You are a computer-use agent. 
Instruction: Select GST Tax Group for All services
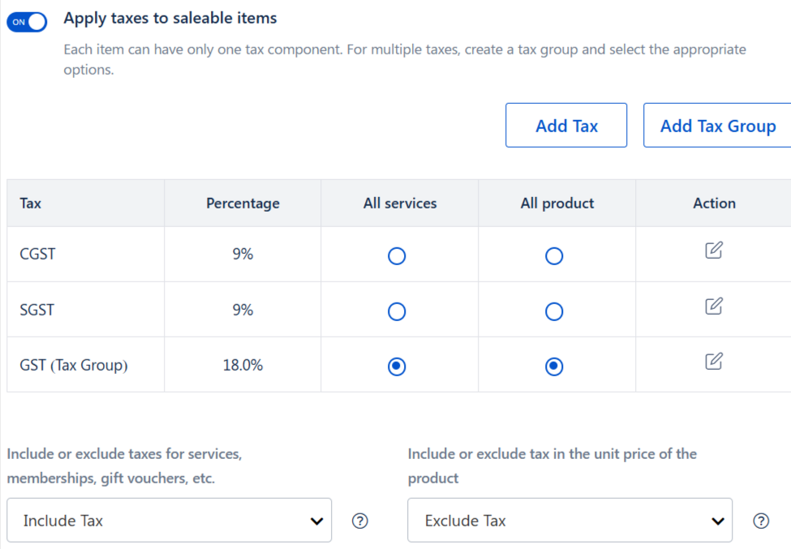(x=397, y=367)
